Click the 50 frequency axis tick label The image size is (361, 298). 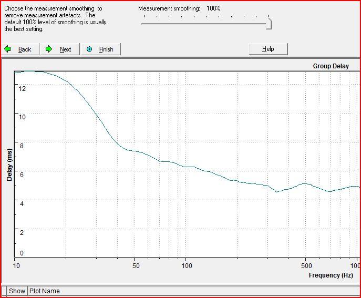(136, 266)
